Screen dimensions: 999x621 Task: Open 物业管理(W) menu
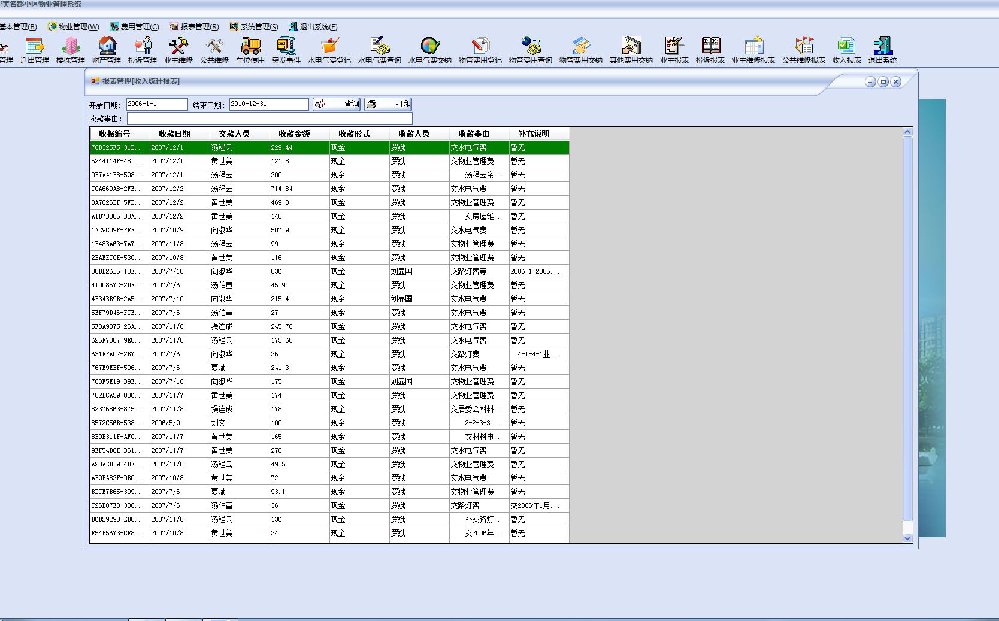(74, 26)
